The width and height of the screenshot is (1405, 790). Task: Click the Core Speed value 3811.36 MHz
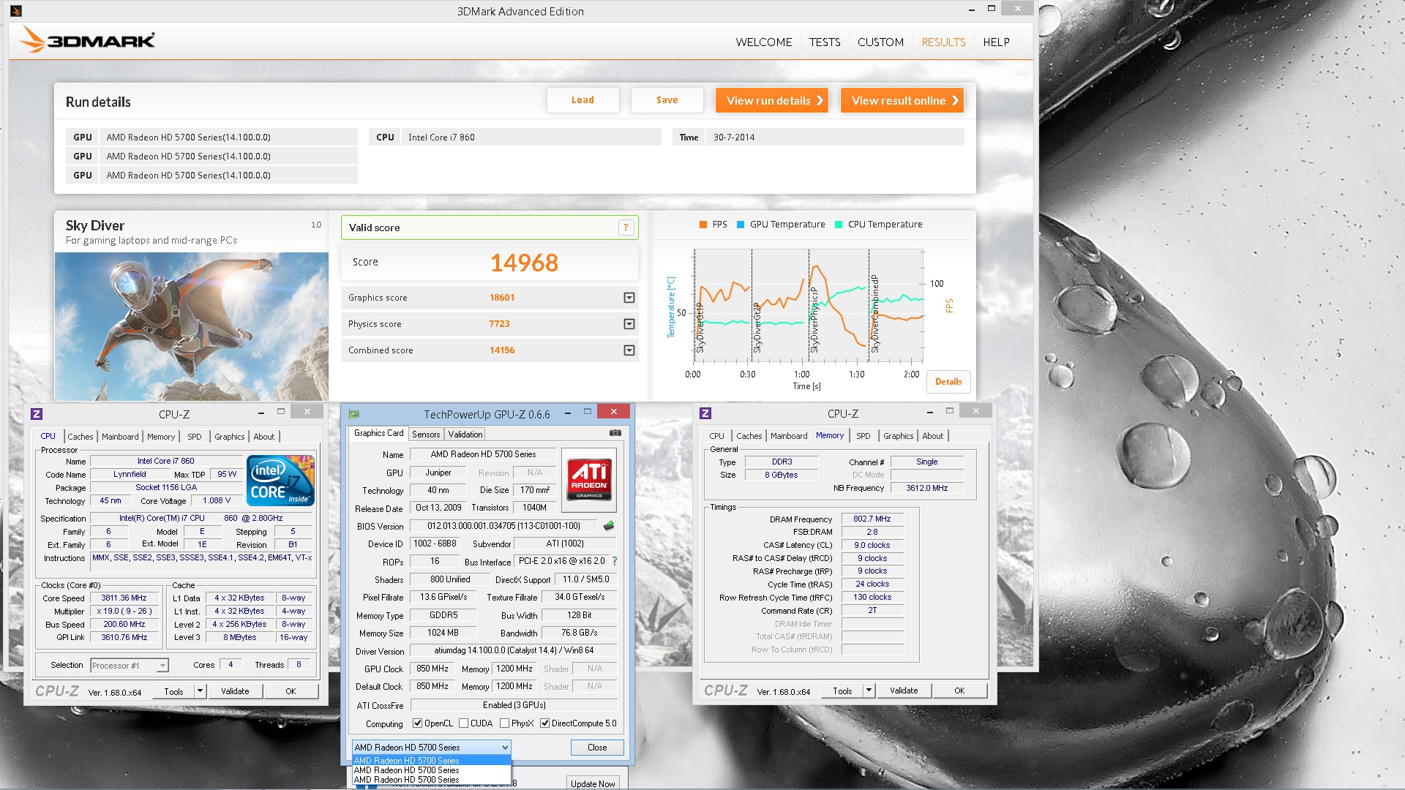(124, 598)
